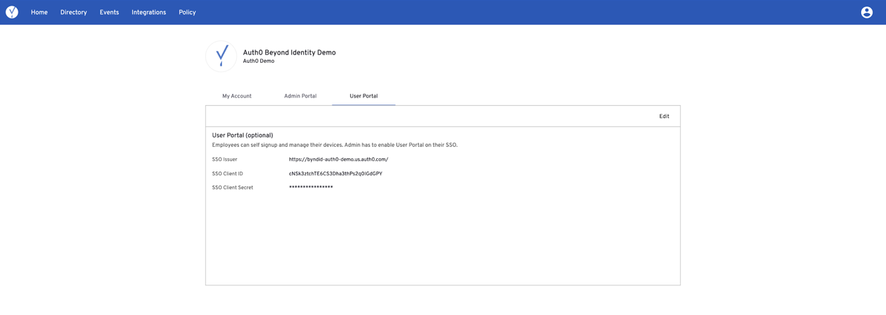Open the Policy page
Image resolution: width=886 pixels, height=315 pixels.
(187, 12)
